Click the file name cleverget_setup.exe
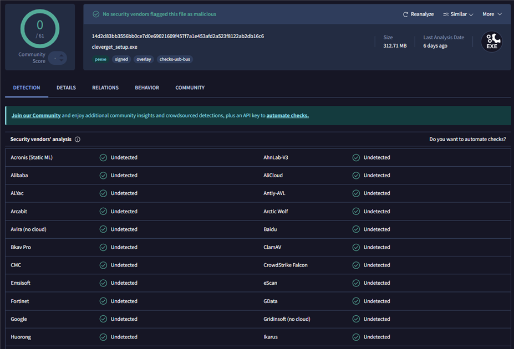Viewport: 514px width, 349px height. coord(114,47)
